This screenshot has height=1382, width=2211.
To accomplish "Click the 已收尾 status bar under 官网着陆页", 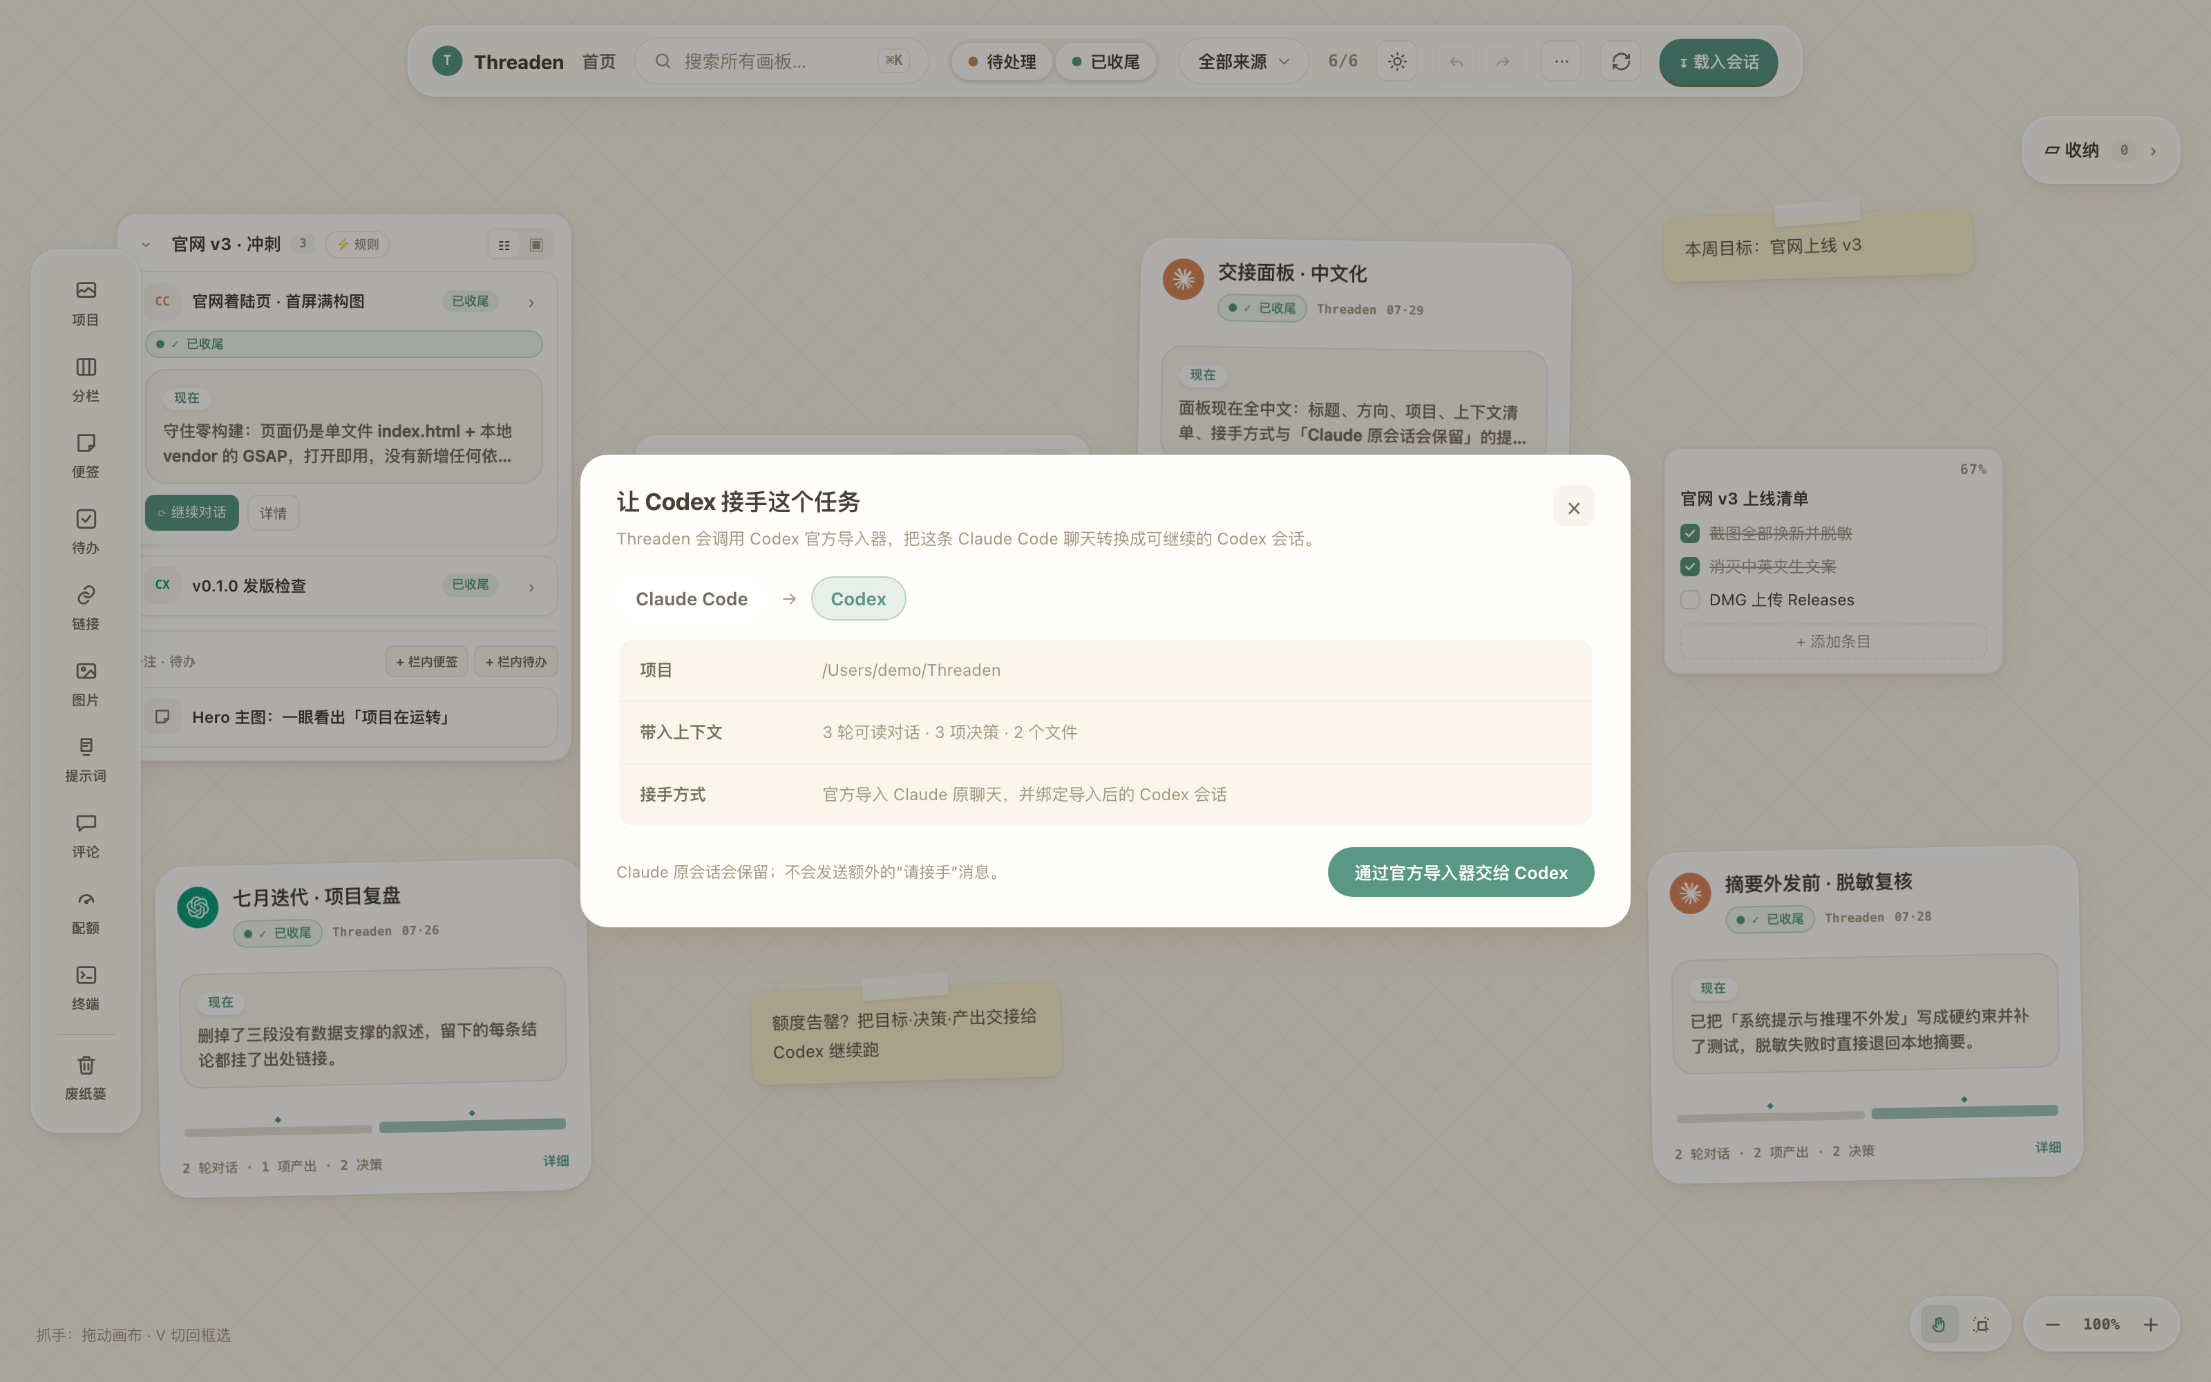I will tap(343, 343).
